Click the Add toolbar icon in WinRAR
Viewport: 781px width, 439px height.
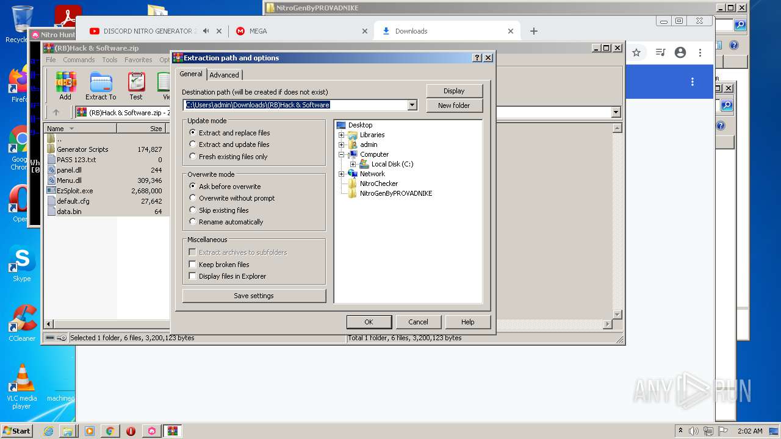[x=65, y=85]
